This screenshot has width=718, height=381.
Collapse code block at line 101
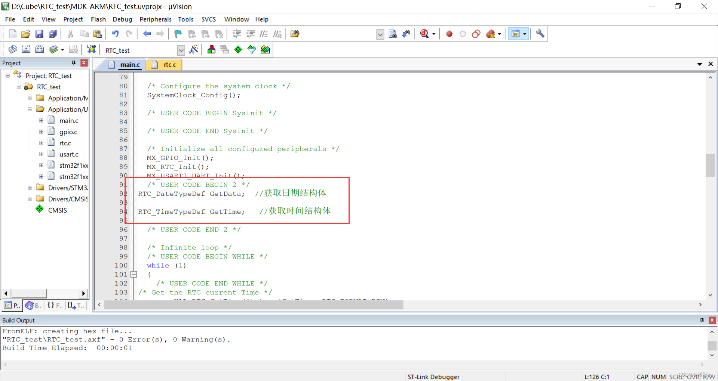coord(134,275)
